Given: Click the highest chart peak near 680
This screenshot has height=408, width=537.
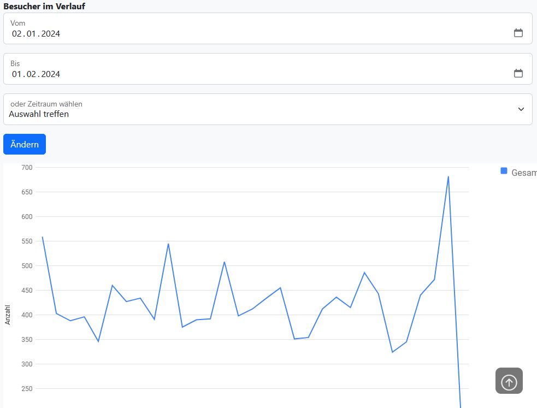Looking at the screenshot, I should coord(448,176).
